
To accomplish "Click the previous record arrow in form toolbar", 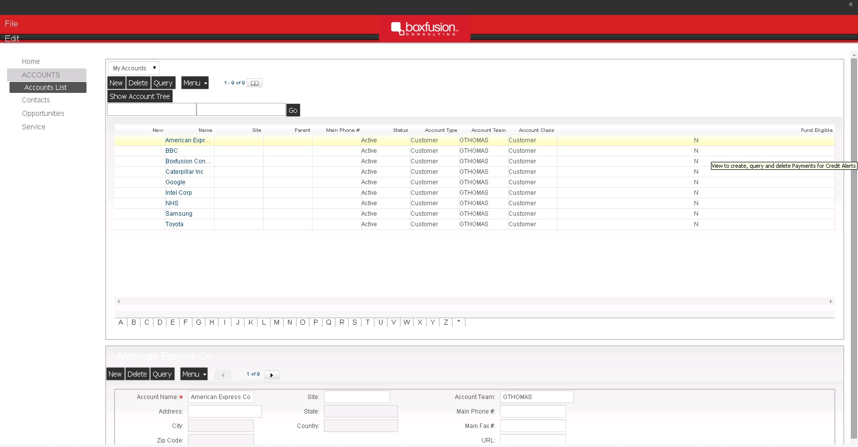I will pyautogui.click(x=222, y=375).
